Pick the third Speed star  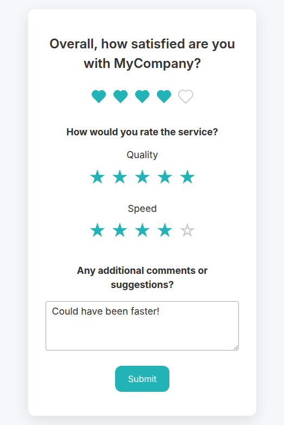point(142,230)
